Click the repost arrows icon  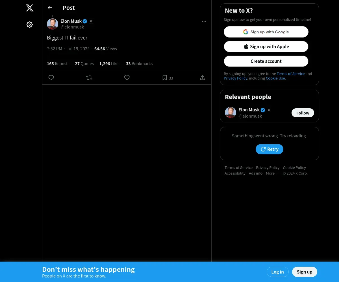89,78
